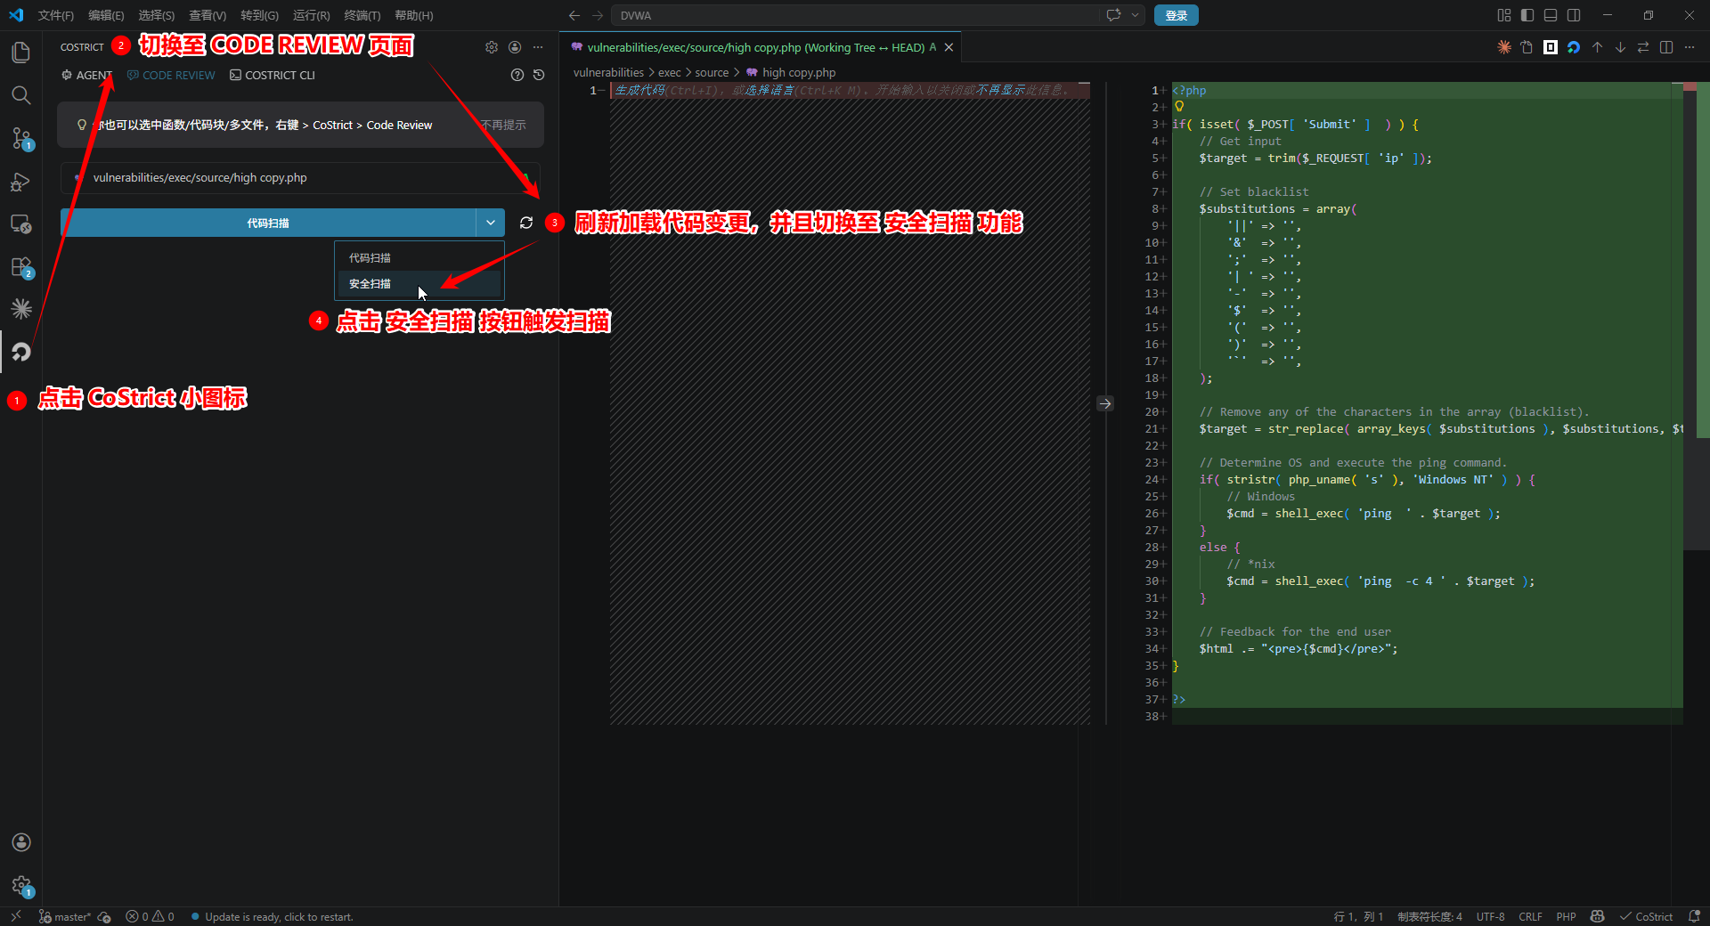Open the Run and Debug view
The width and height of the screenshot is (1710, 926).
tap(21, 182)
